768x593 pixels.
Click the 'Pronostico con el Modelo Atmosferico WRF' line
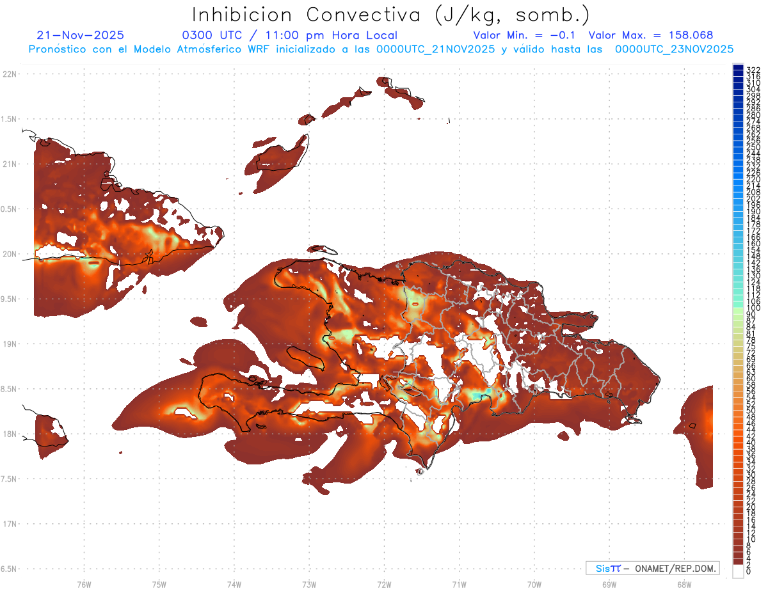click(x=381, y=49)
